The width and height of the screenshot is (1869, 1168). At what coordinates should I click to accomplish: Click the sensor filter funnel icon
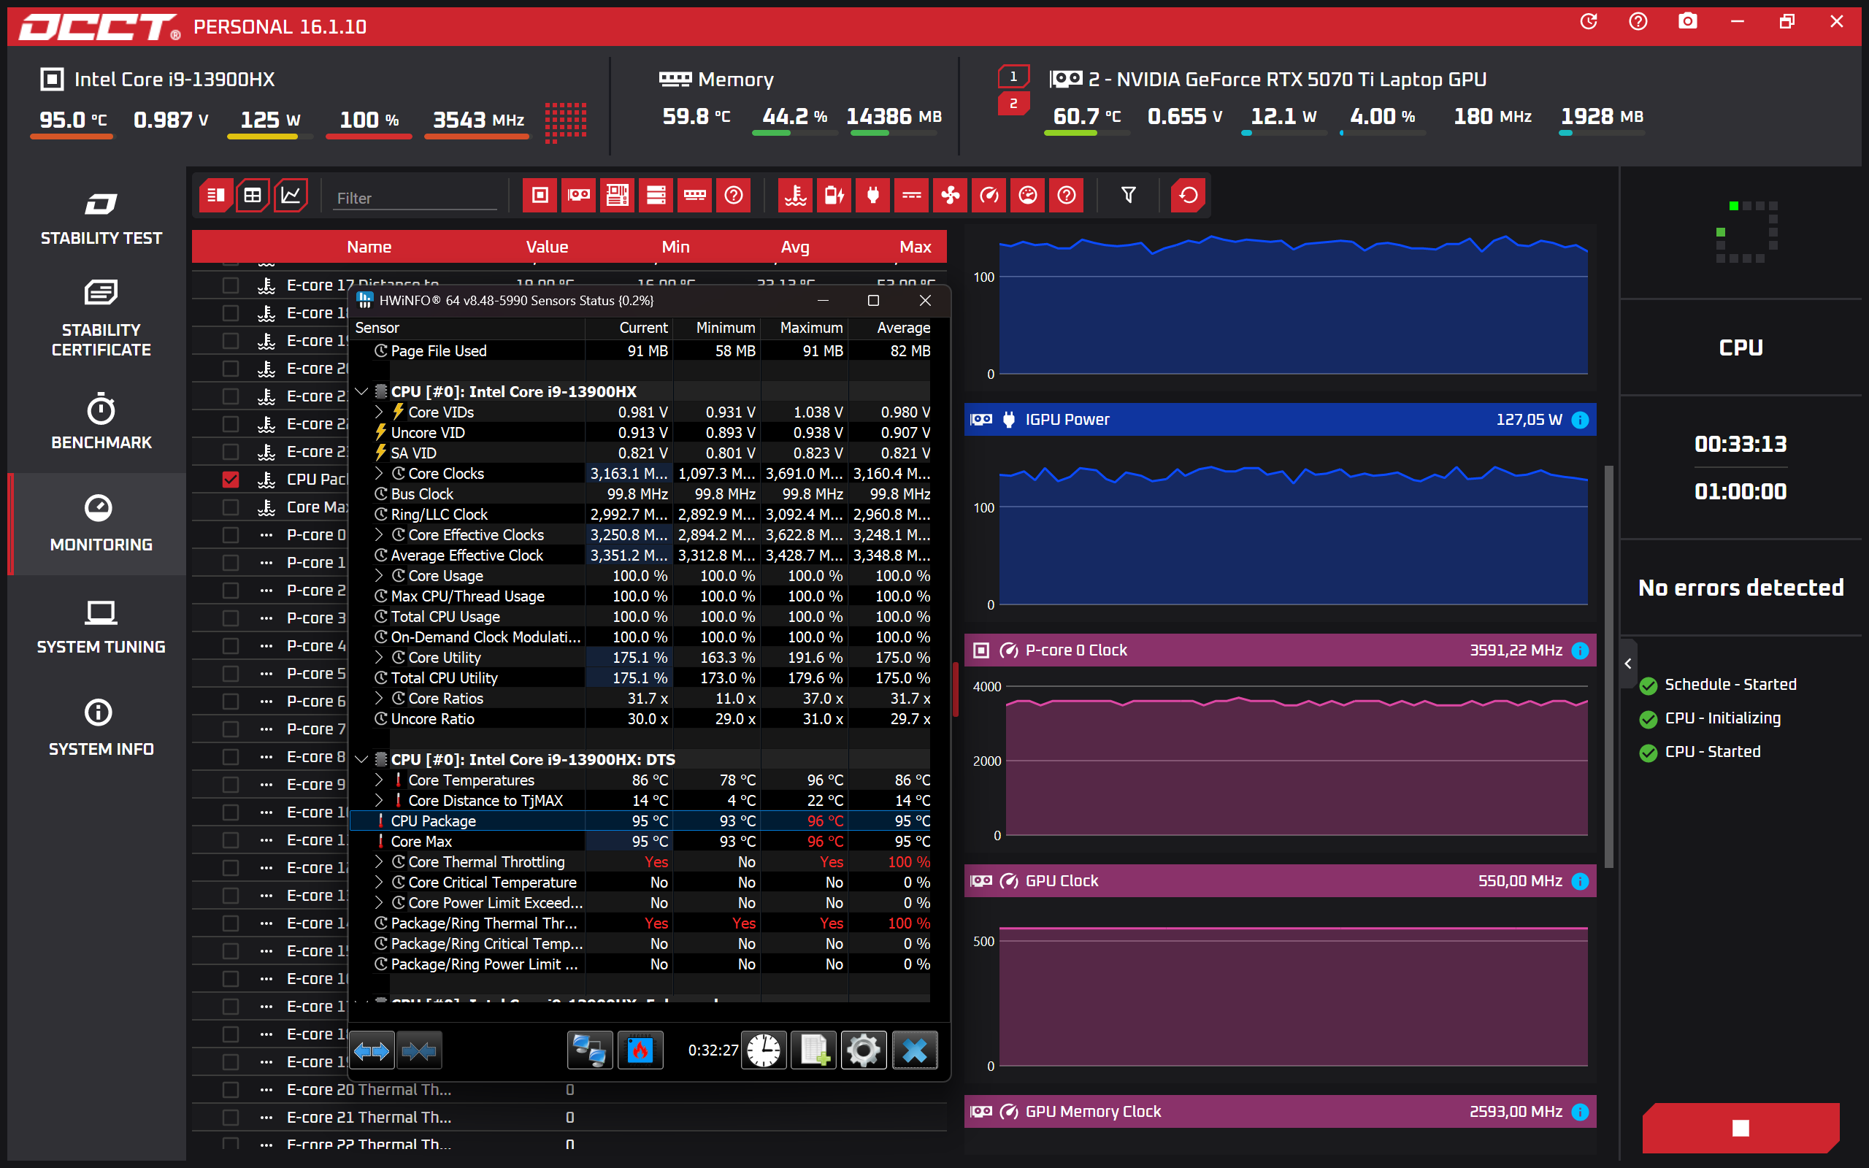(x=1129, y=196)
